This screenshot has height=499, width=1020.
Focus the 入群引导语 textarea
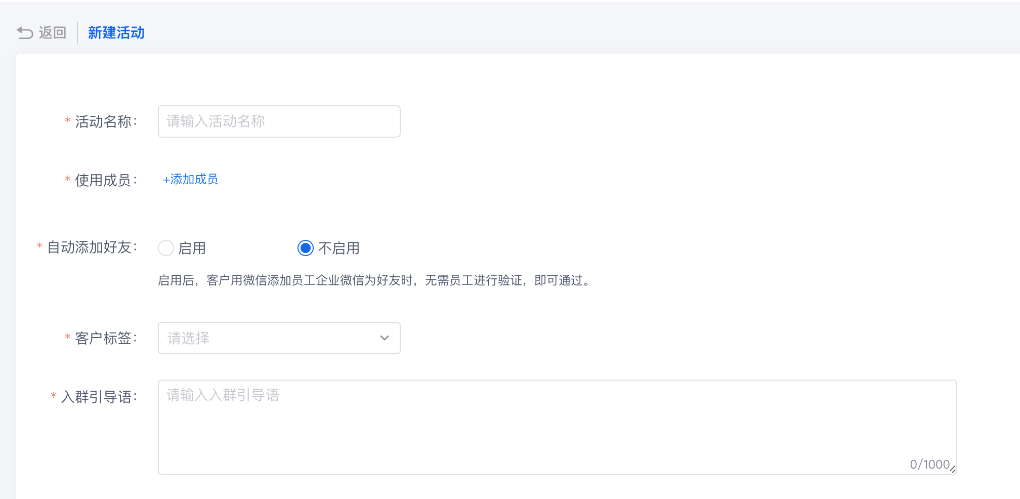tap(558, 427)
